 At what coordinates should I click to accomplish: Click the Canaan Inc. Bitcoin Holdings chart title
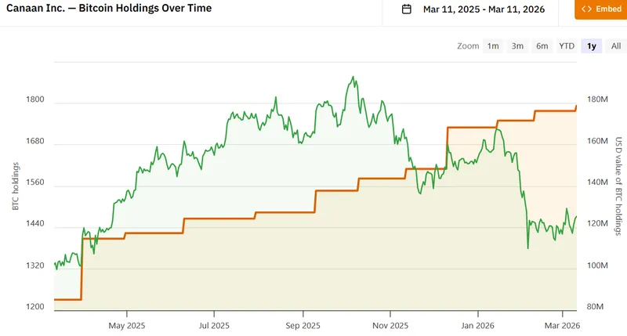tap(109, 9)
